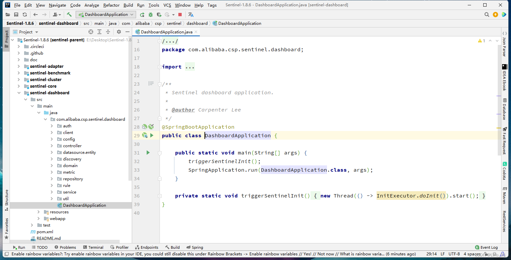This screenshot has width=511, height=260.
Task: Expand the sentinel-adapter module
Action: tap(19, 66)
